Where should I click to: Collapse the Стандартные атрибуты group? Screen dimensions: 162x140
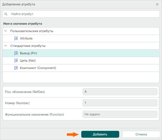pyautogui.click(x=6, y=46)
